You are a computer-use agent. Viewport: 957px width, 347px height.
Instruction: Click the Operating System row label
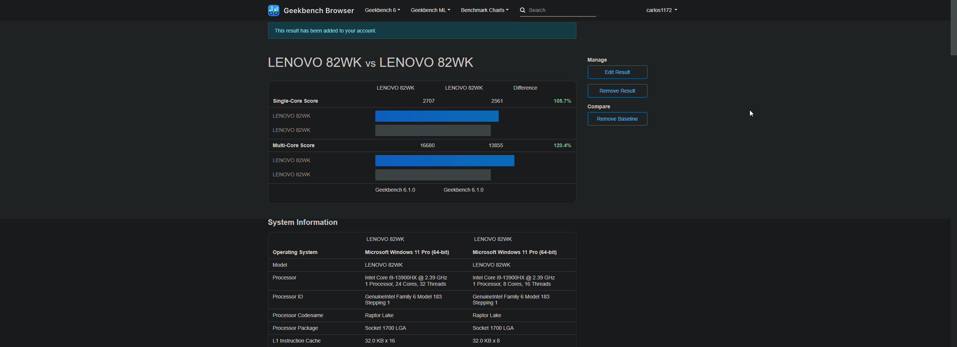295,252
